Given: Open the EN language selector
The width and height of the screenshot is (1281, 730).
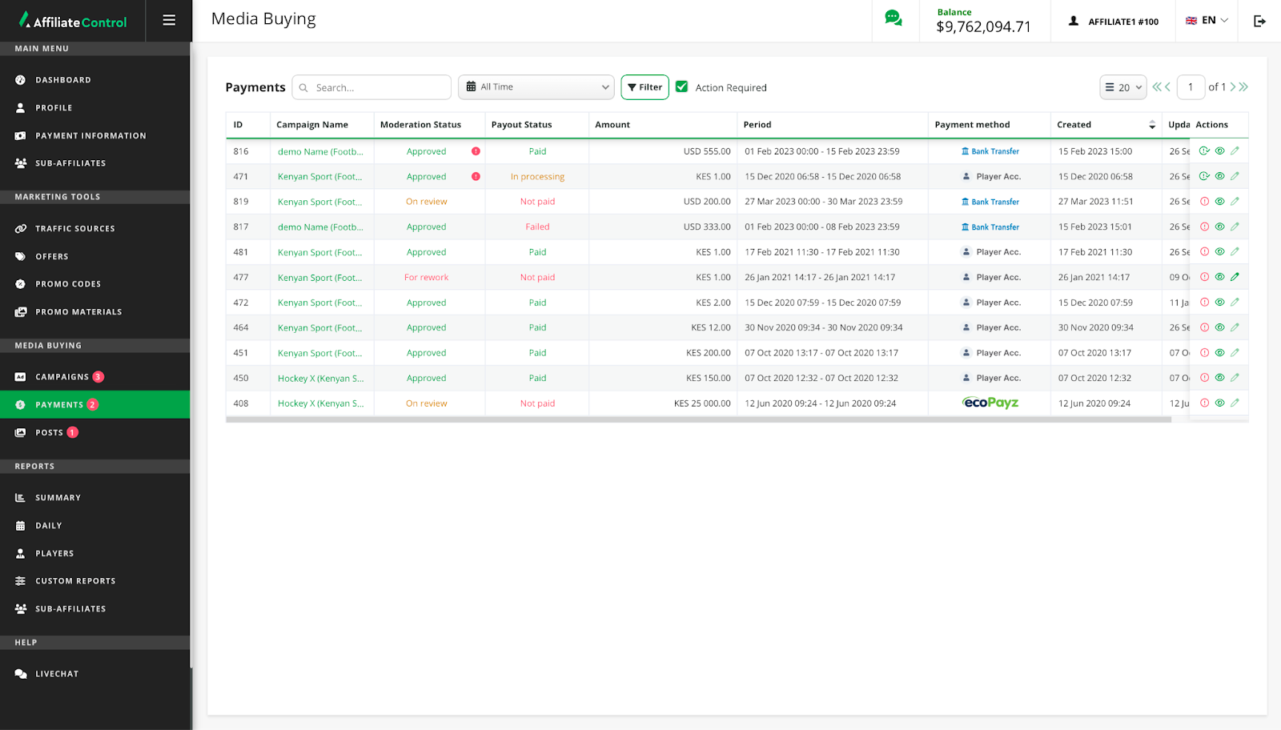Looking at the screenshot, I should (1207, 21).
